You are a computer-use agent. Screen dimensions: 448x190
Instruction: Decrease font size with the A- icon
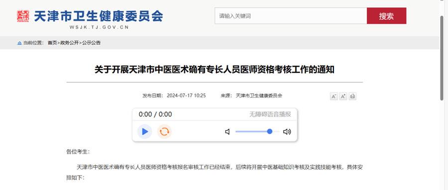click(x=334, y=96)
